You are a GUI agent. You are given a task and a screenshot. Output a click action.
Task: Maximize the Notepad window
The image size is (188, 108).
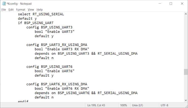click(171, 4)
